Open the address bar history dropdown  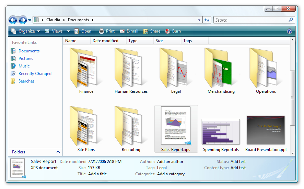click(x=199, y=20)
